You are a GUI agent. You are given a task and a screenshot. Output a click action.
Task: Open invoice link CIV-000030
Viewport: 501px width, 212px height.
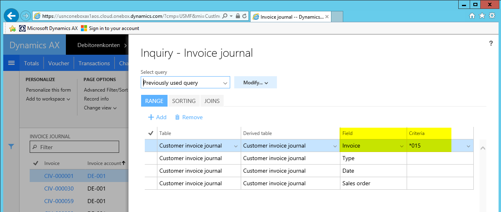(x=59, y=188)
